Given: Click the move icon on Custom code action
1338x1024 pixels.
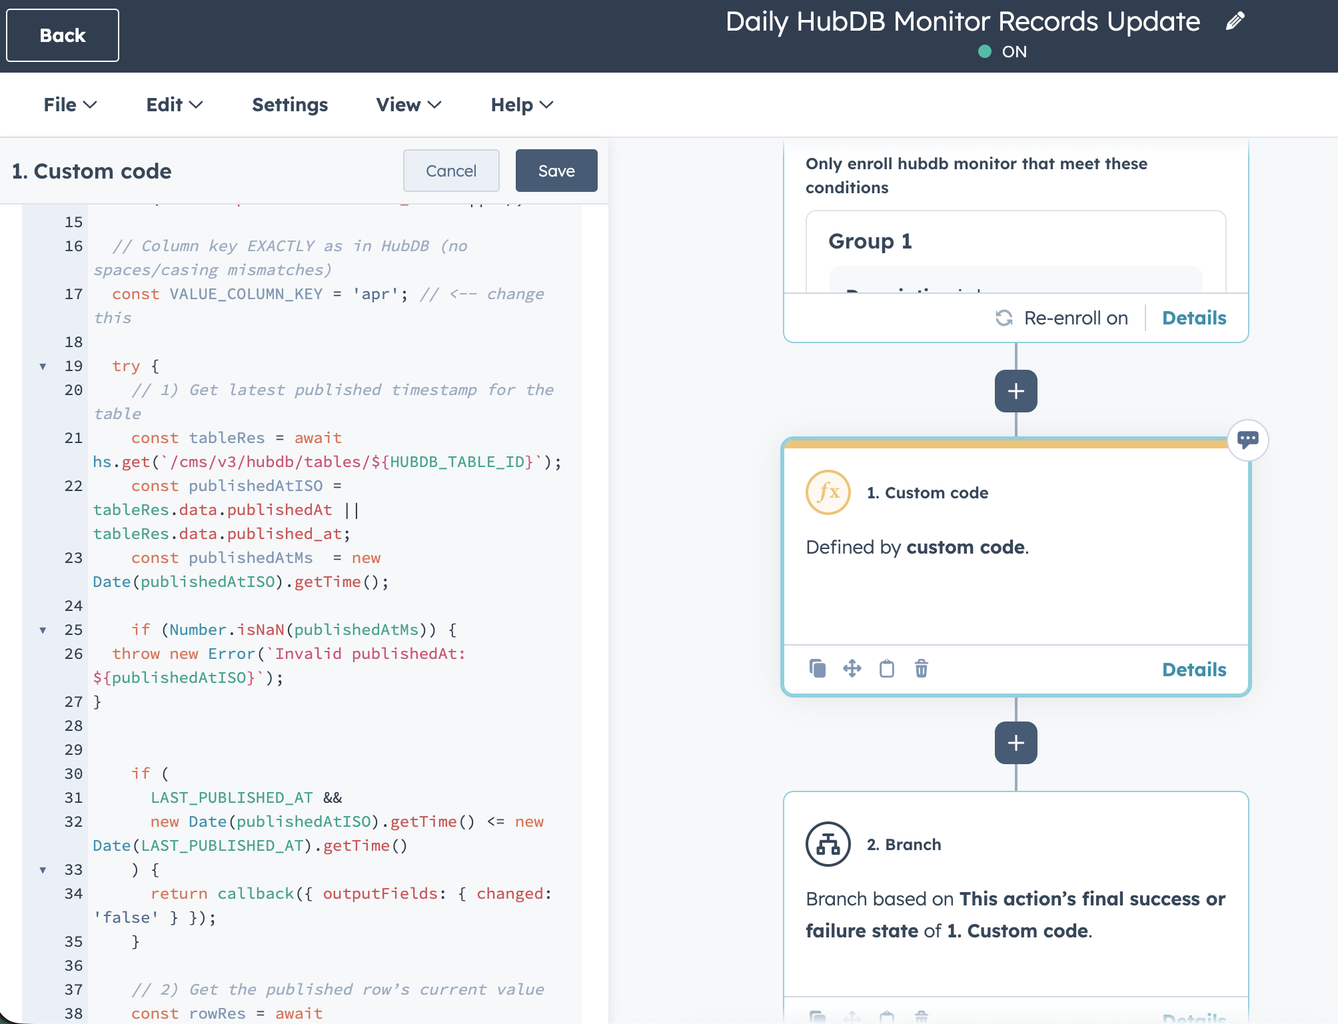Looking at the screenshot, I should pyautogui.click(x=852, y=668).
